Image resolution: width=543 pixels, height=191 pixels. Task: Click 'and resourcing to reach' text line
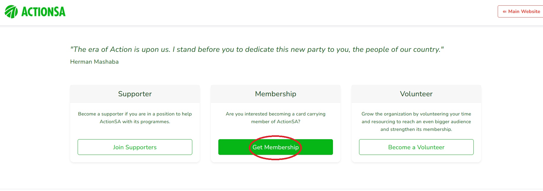416,122
